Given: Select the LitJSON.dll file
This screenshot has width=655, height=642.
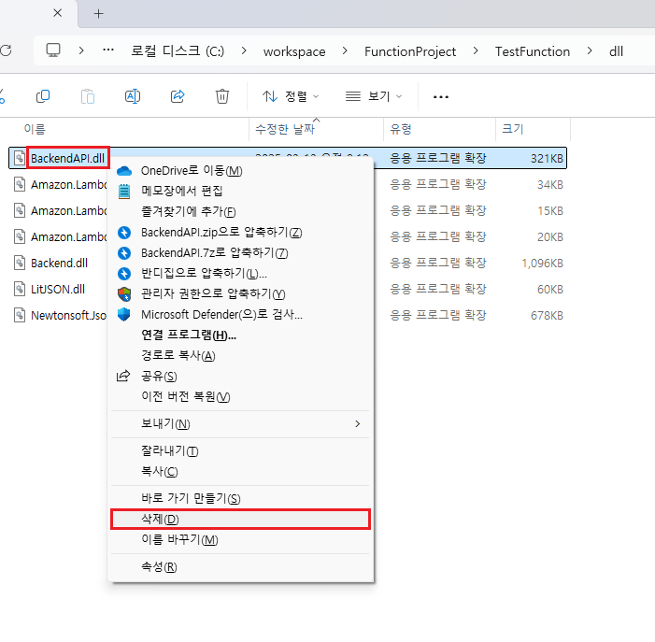Looking at the screenshot, I should click(x=58, y=290).
